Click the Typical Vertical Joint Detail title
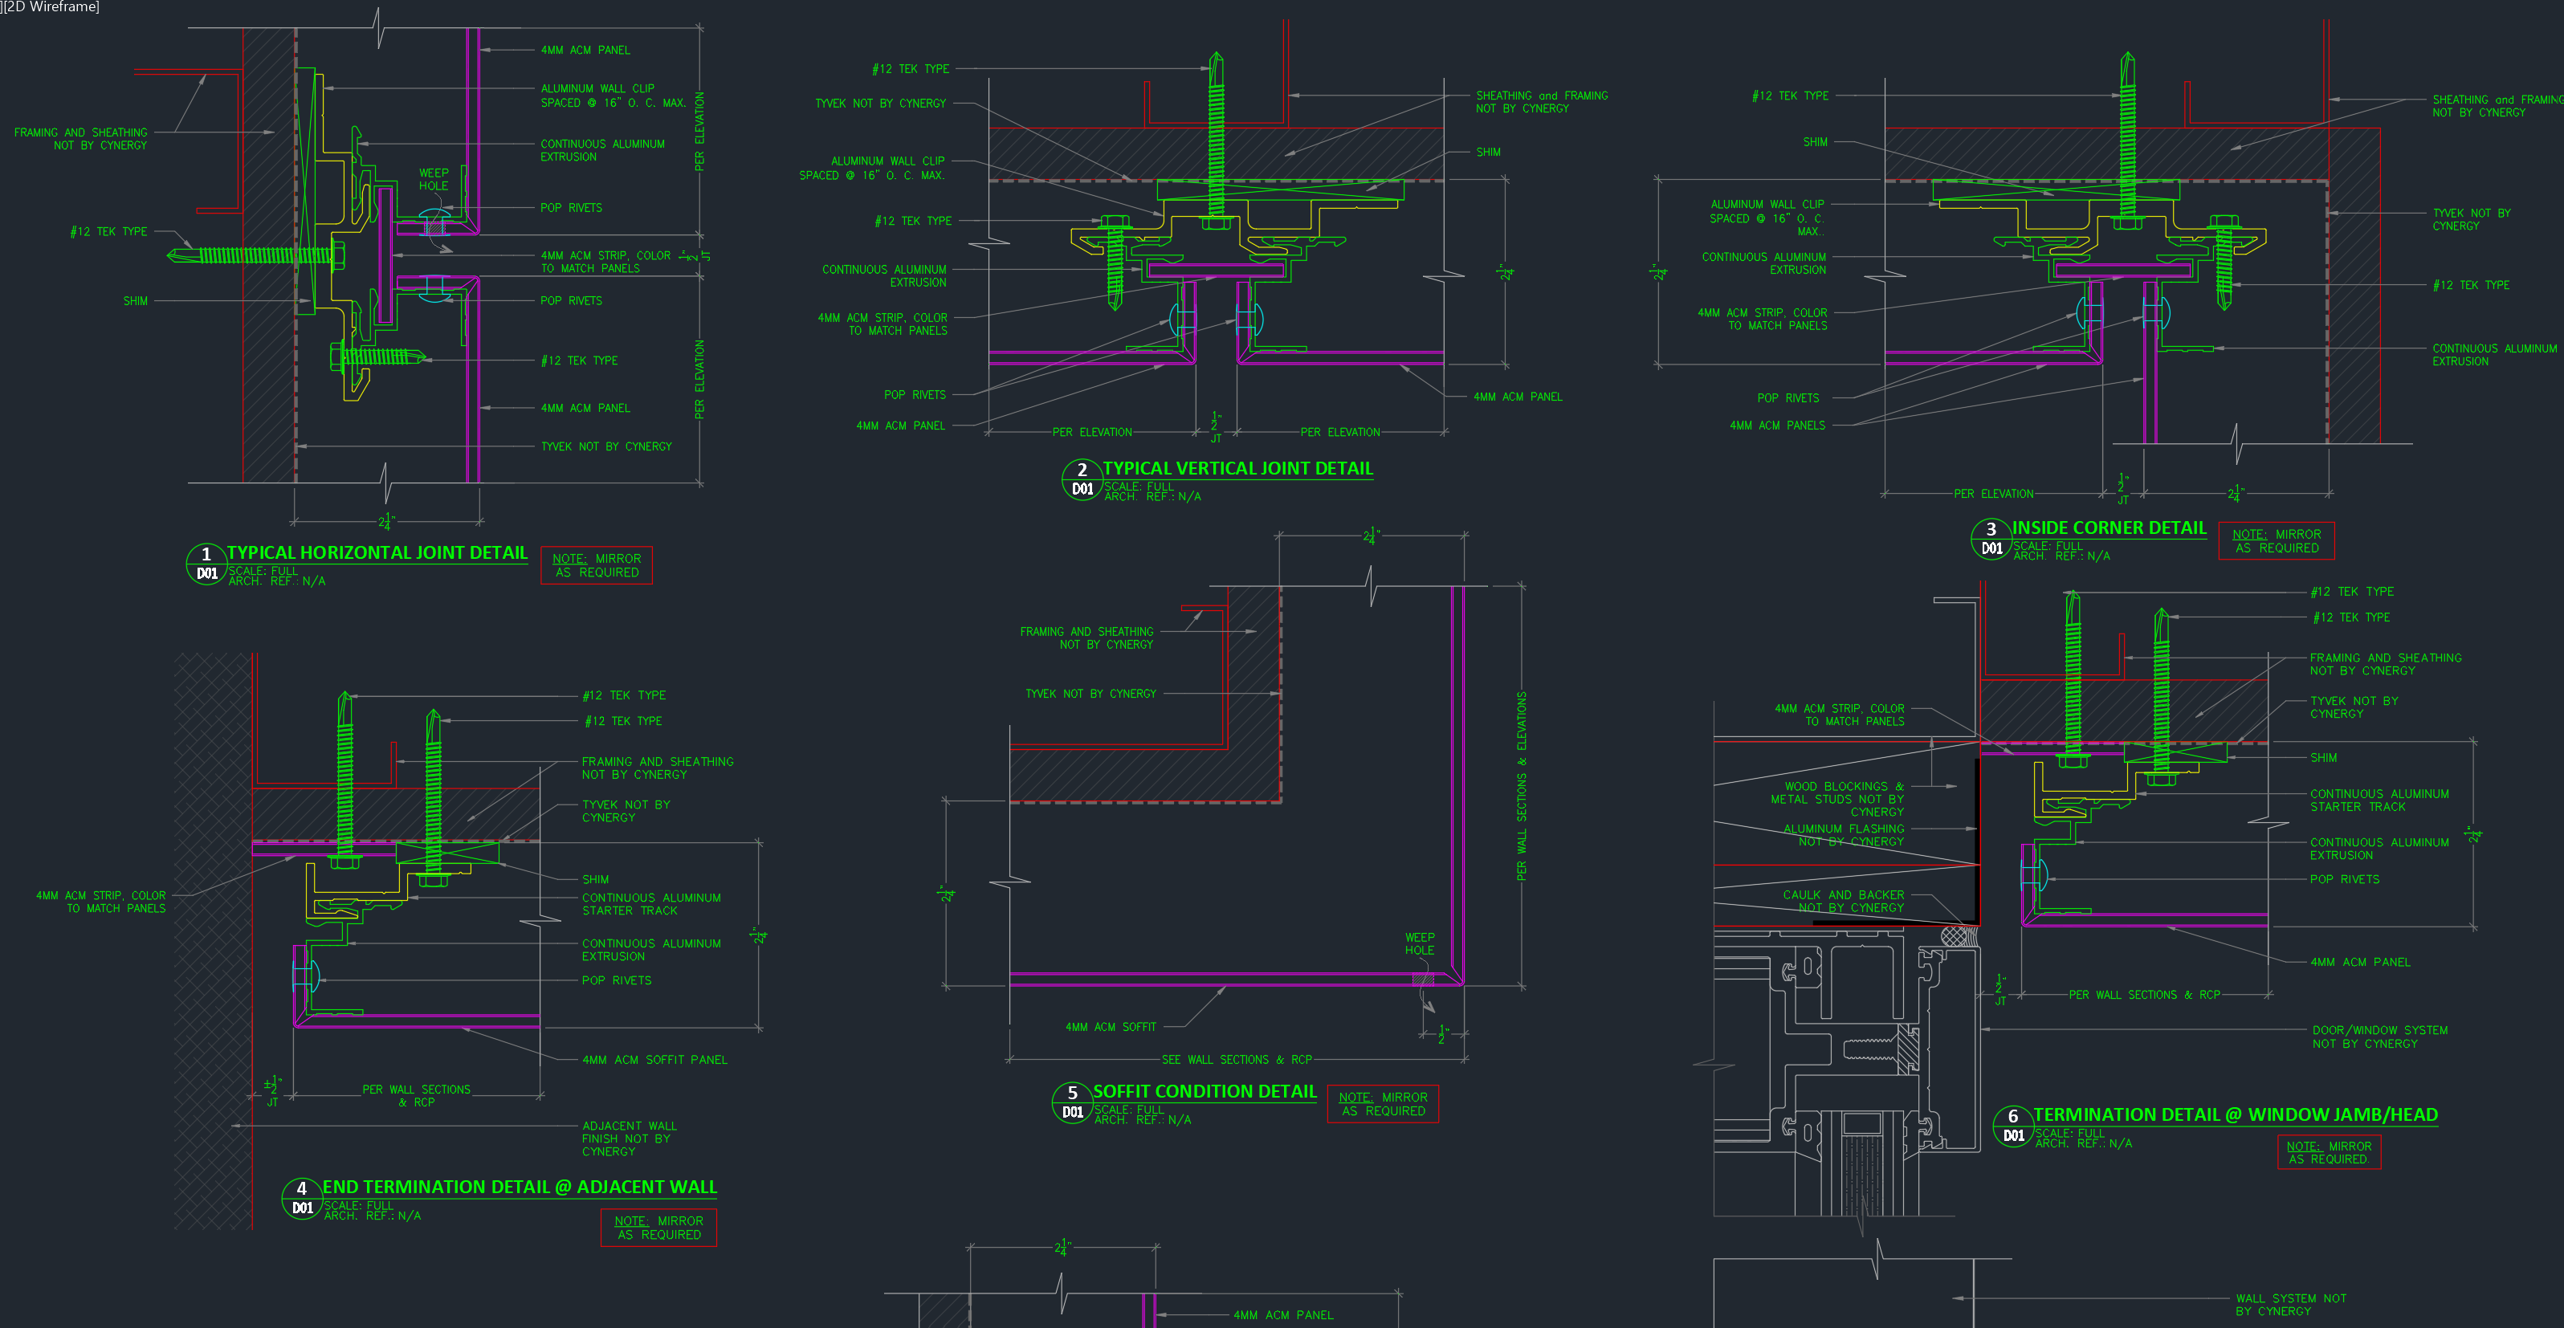Screen dimensions: 2564x1328 click(x=1237, y=468)
